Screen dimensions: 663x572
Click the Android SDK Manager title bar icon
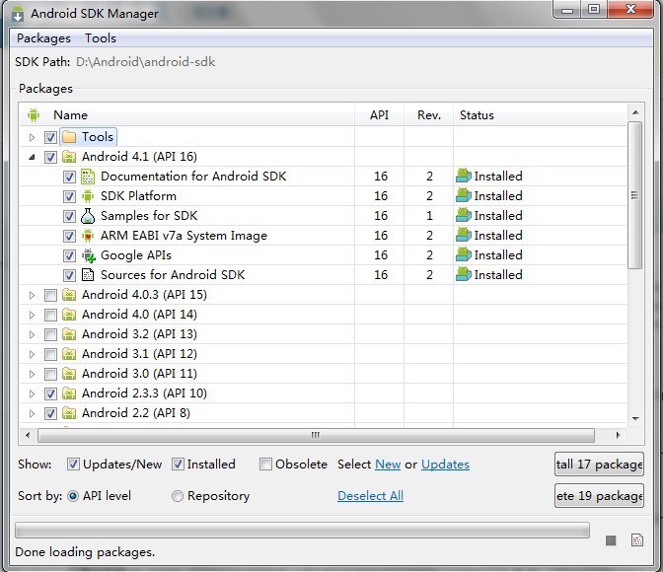[18, 14]
